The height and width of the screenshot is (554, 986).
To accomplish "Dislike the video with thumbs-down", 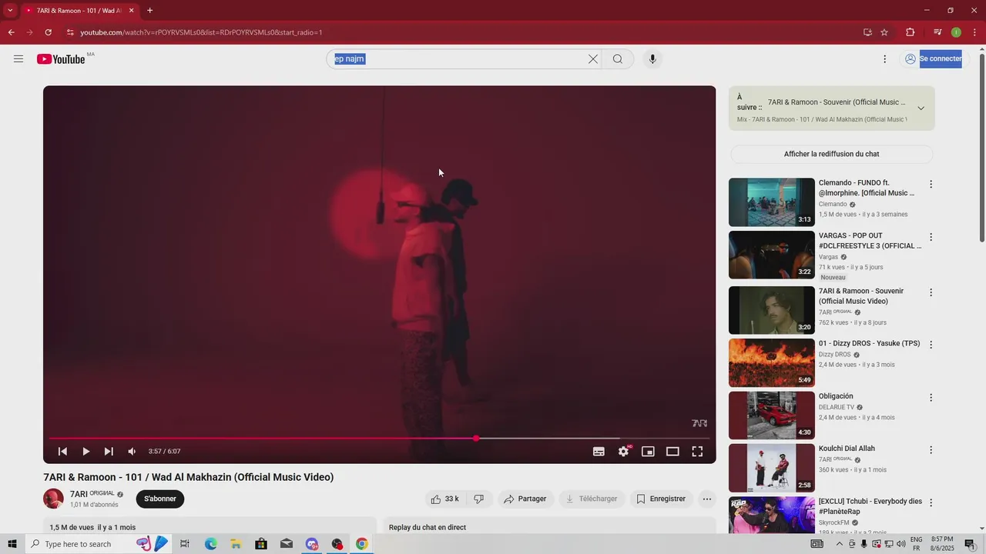I will click(478, 499).
